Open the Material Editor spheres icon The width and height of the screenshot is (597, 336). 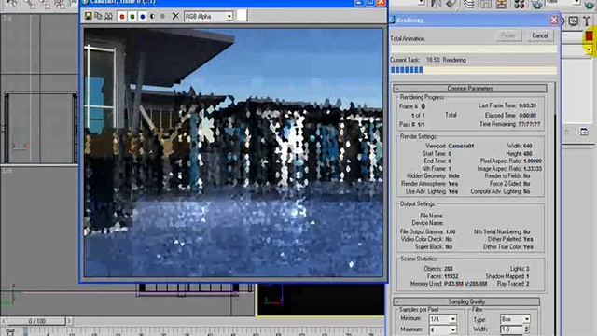click(519, 4)
